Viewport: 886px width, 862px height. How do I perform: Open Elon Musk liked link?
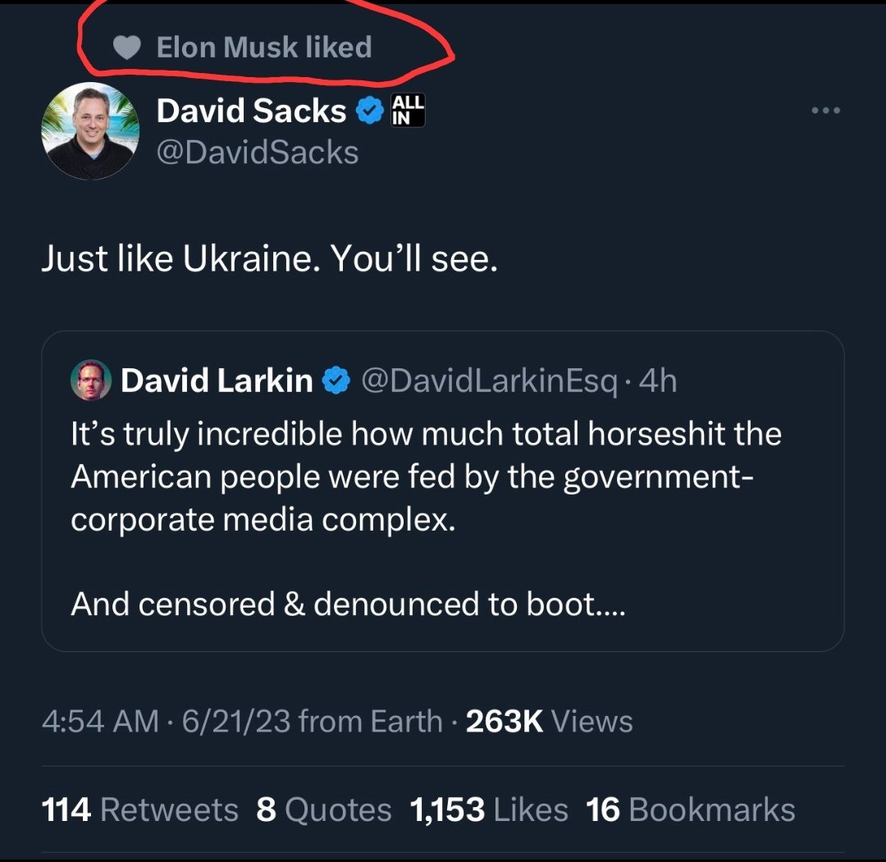click(x=263, y=48)
